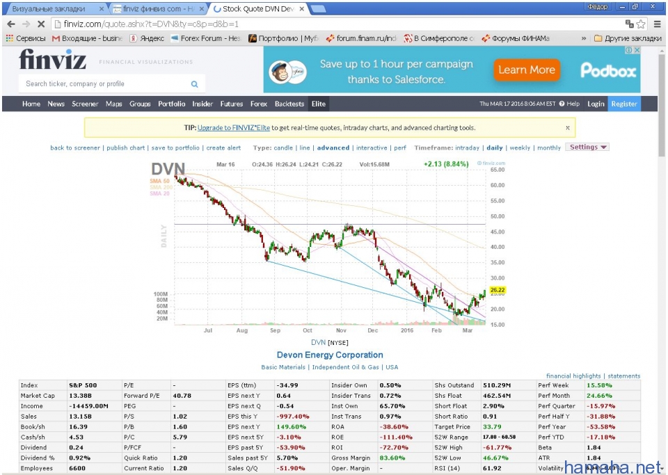
Task: Click create alert link
Action: pyautogui.click(x=223, y=147)
